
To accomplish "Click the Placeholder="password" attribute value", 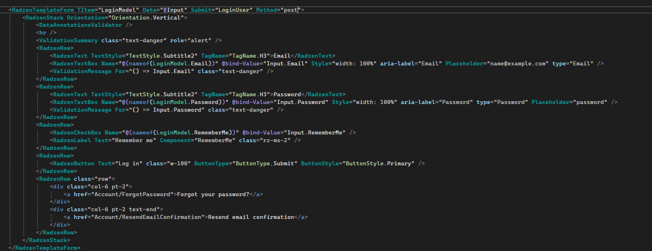I will [590, 102].
